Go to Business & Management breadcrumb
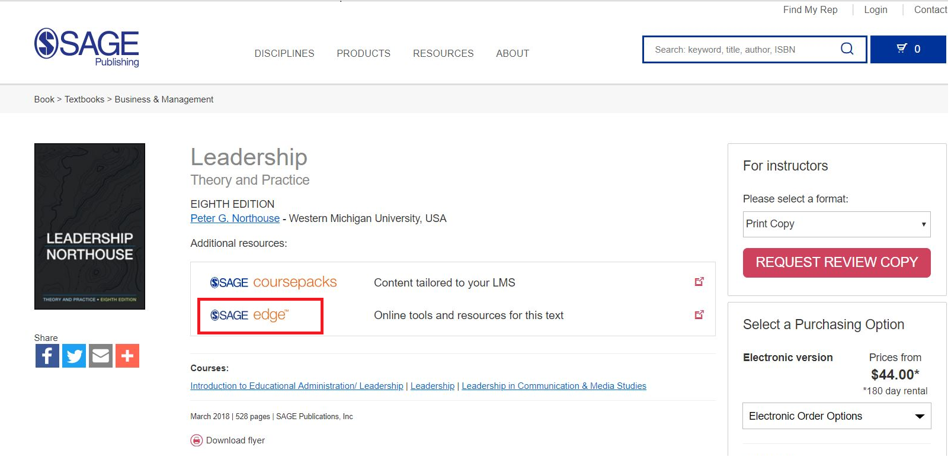 [x=164, y=99]
